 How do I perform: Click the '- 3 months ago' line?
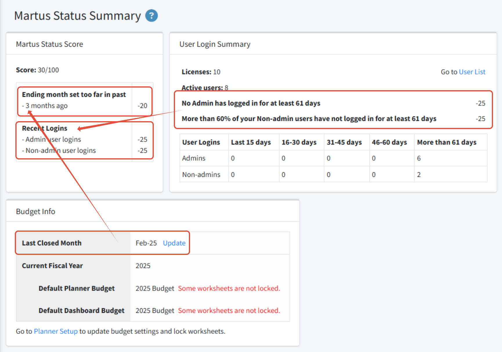(45, 106)
